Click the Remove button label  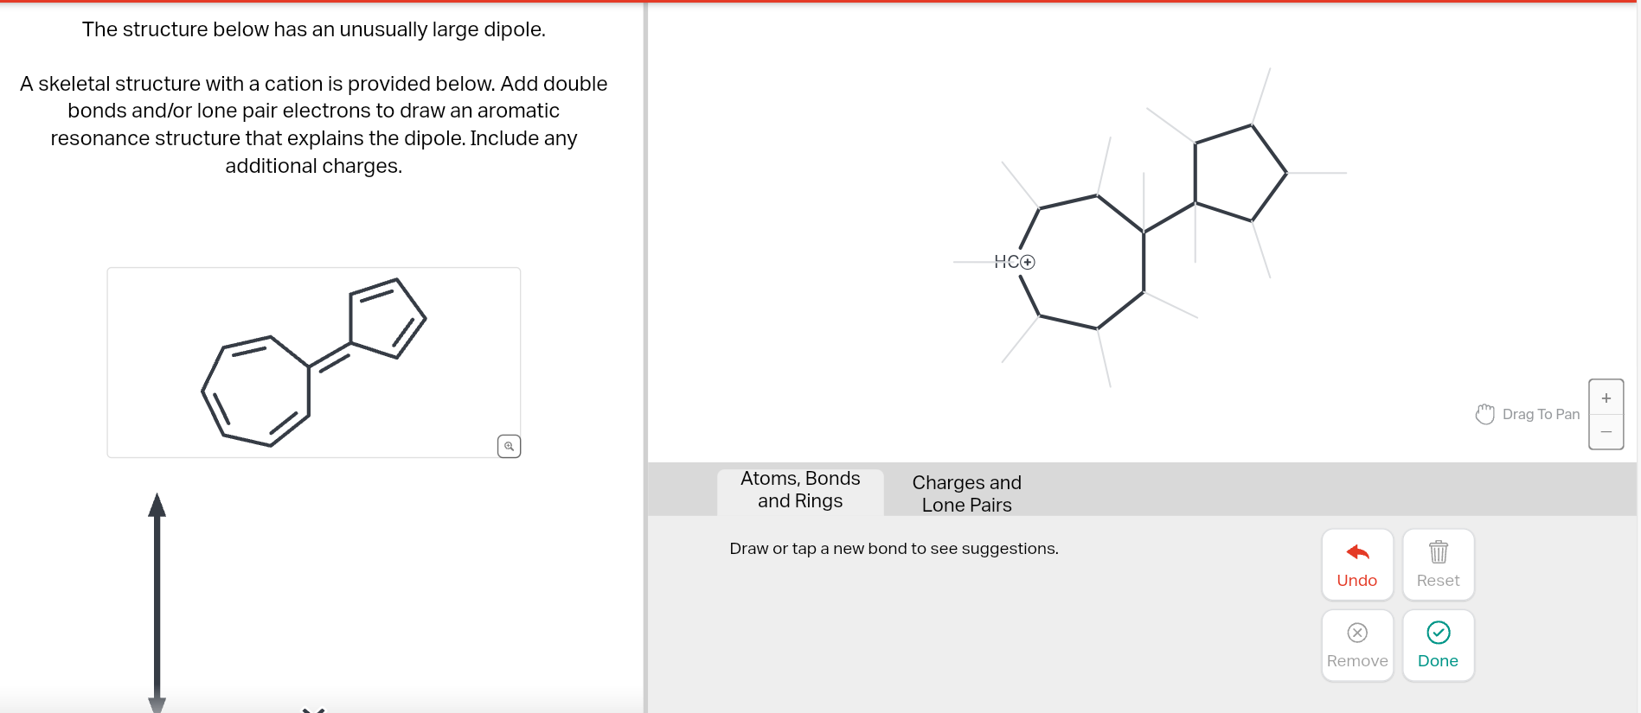tap(1357, 659)
